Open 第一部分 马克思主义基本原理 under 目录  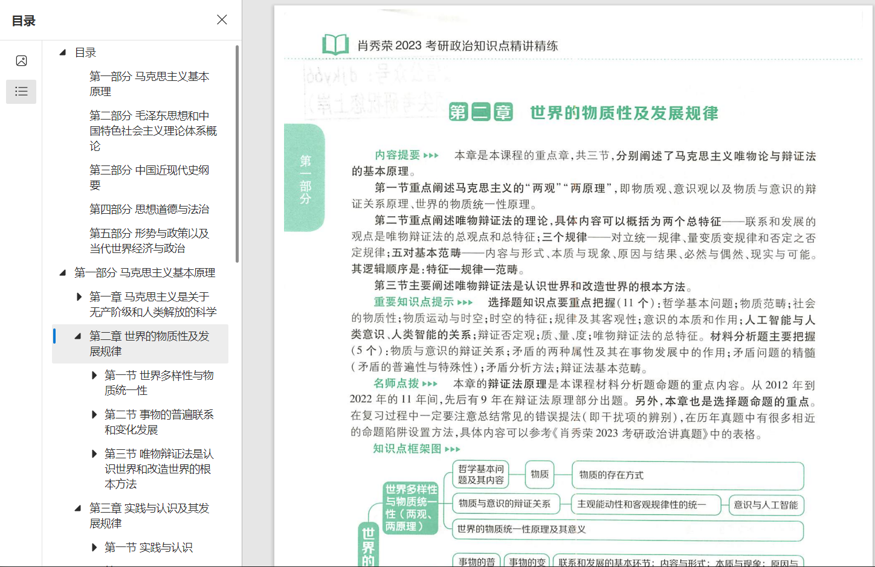(149, 84)
